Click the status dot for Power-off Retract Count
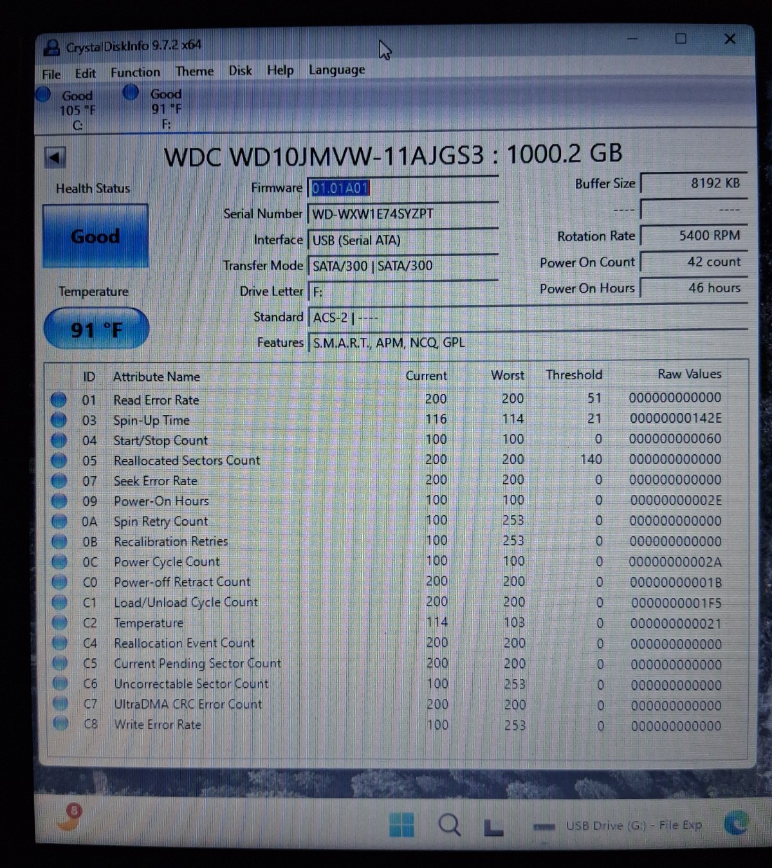Image resolution: width=772 pixels, height=868 pixels. click(59, 582)
